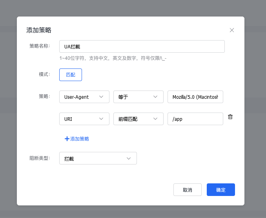Open the 阻断类型 dropdown showing 拦截
The height and width of the screenshot is (218, 266).
point(98,158)
